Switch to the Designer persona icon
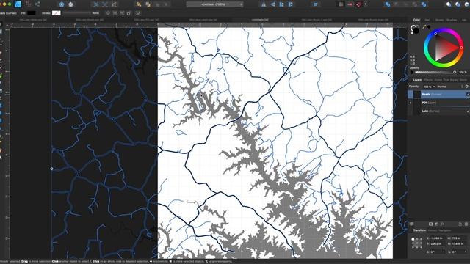Screen dimensions: 470x264 [x=18, y=4]
